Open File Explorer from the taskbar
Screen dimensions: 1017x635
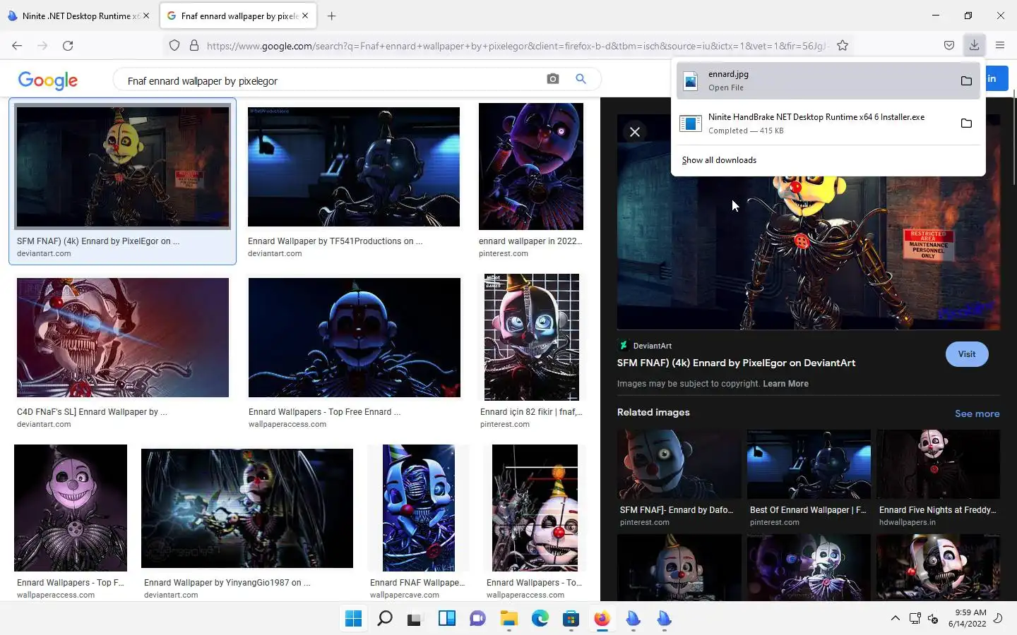pos(509,619)
